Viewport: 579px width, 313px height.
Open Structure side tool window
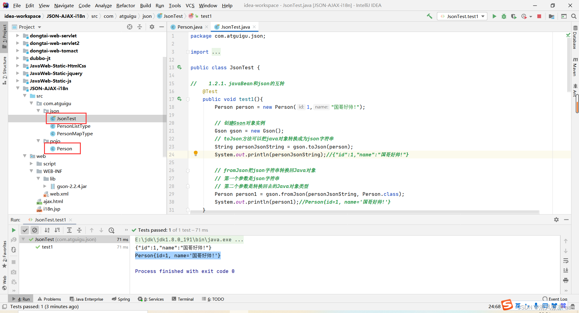coord(5,70)
